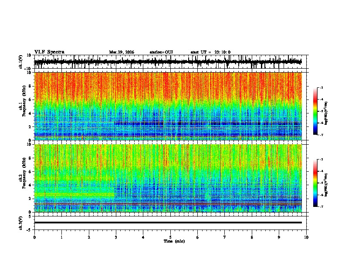This screenshot has width=345, height=266.
Task: Click the '6' kHz tick on ch.1 spectrogram
Action: [x=30, y=100]
